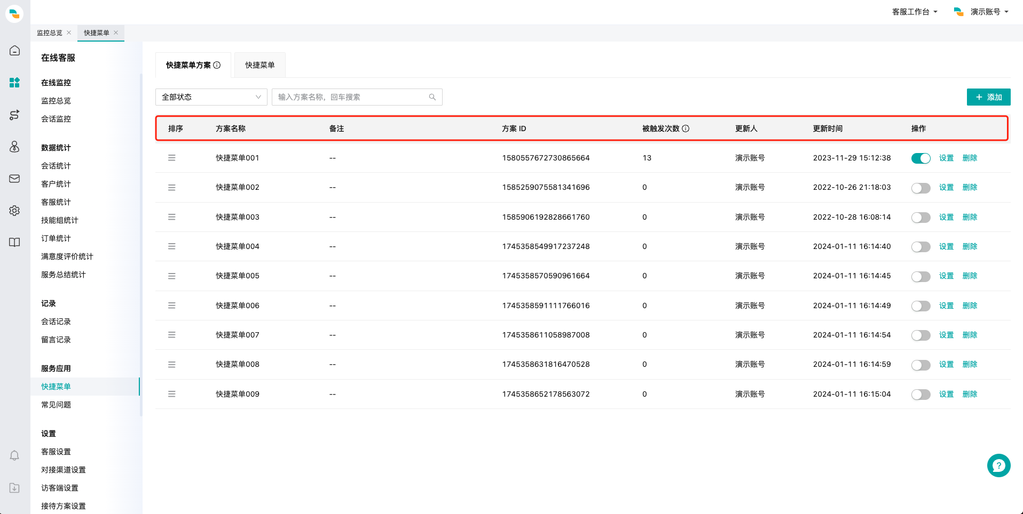Enable the switch for 快捷菜单002
The image size is (1023, 514).
click(920, 188)
